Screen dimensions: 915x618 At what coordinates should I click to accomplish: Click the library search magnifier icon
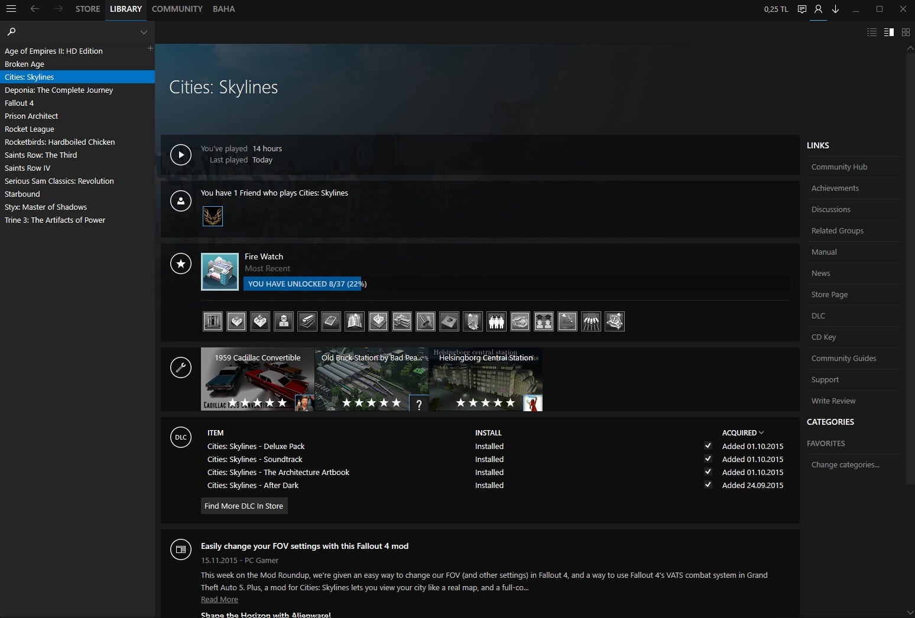(x=11, y=32)
